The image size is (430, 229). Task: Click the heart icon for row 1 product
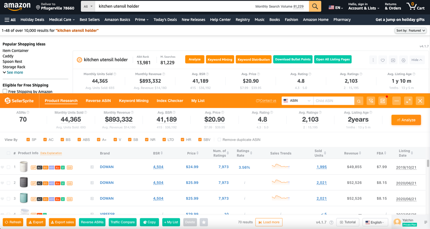(x=3, y=167)
